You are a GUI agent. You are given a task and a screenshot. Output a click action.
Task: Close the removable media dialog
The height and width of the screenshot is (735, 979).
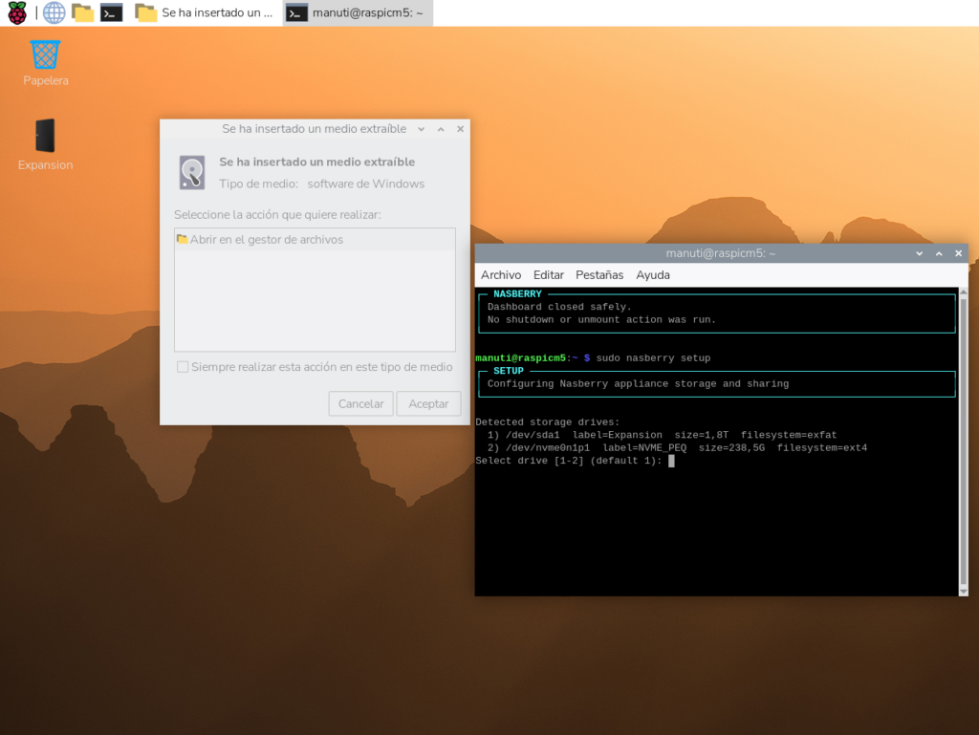click(x=460, y=129)
